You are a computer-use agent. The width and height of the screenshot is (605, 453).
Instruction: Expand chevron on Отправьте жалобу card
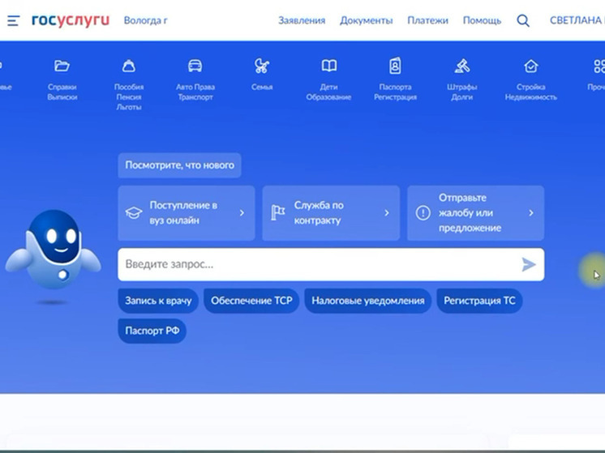[x=531, y=213]
